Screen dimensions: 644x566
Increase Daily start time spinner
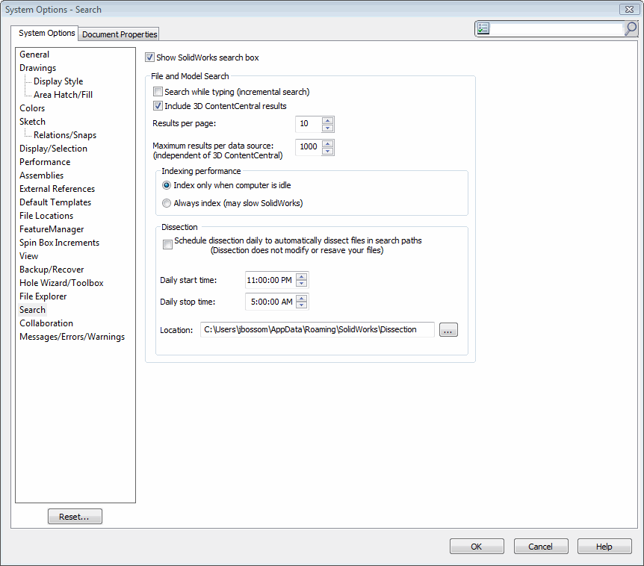(302, 276)
